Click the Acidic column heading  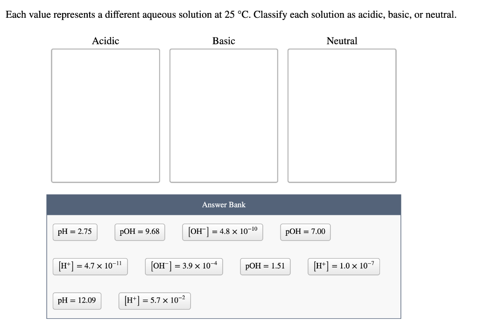(105, 41)
